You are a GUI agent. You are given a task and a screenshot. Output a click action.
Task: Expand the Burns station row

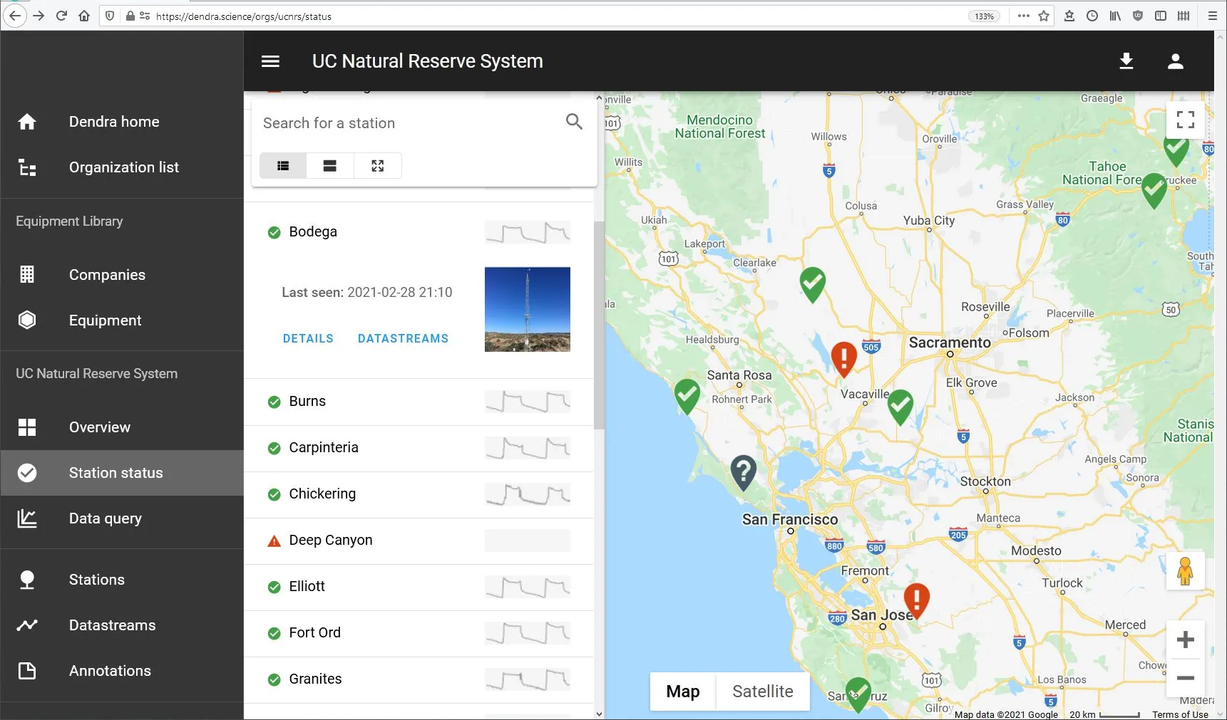[x=419, y=402]
